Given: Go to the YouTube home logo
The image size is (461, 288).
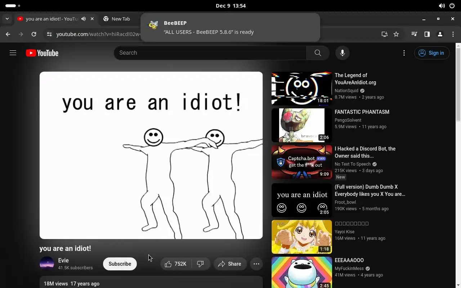Looking at the screenshot, I should click(x=42, y=53).
